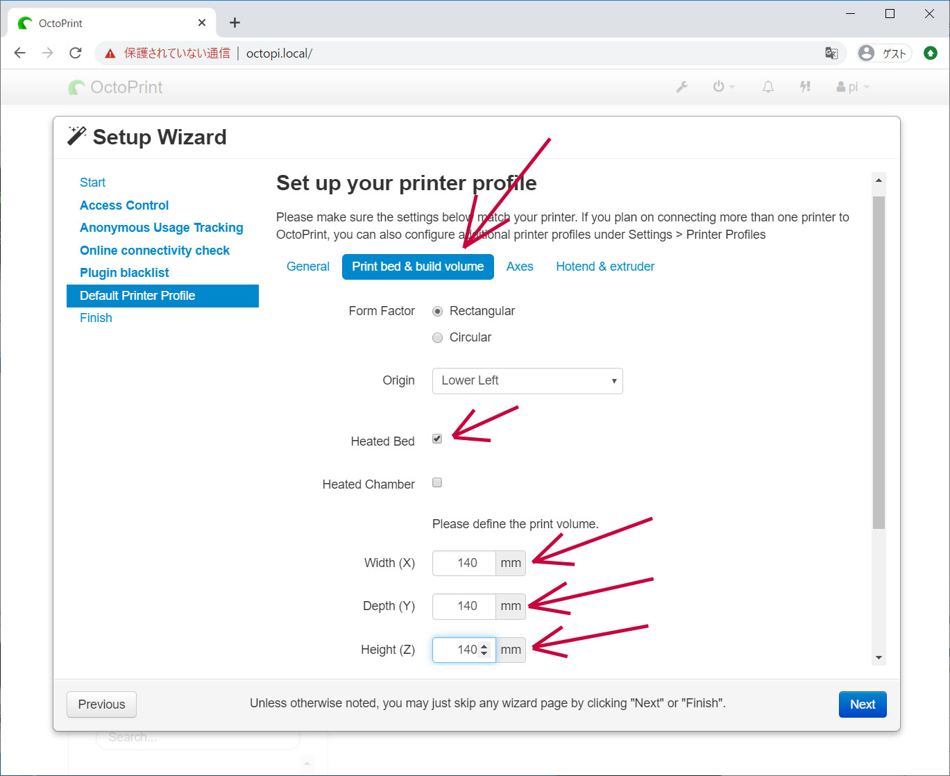Click the wizard scrollbar thumb
This screenshot has width=950, height=776.
click(x=879, y=363)
